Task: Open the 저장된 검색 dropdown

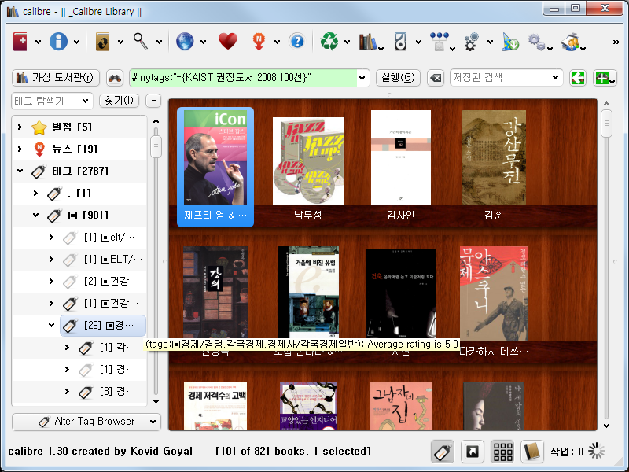Action: 556,77
